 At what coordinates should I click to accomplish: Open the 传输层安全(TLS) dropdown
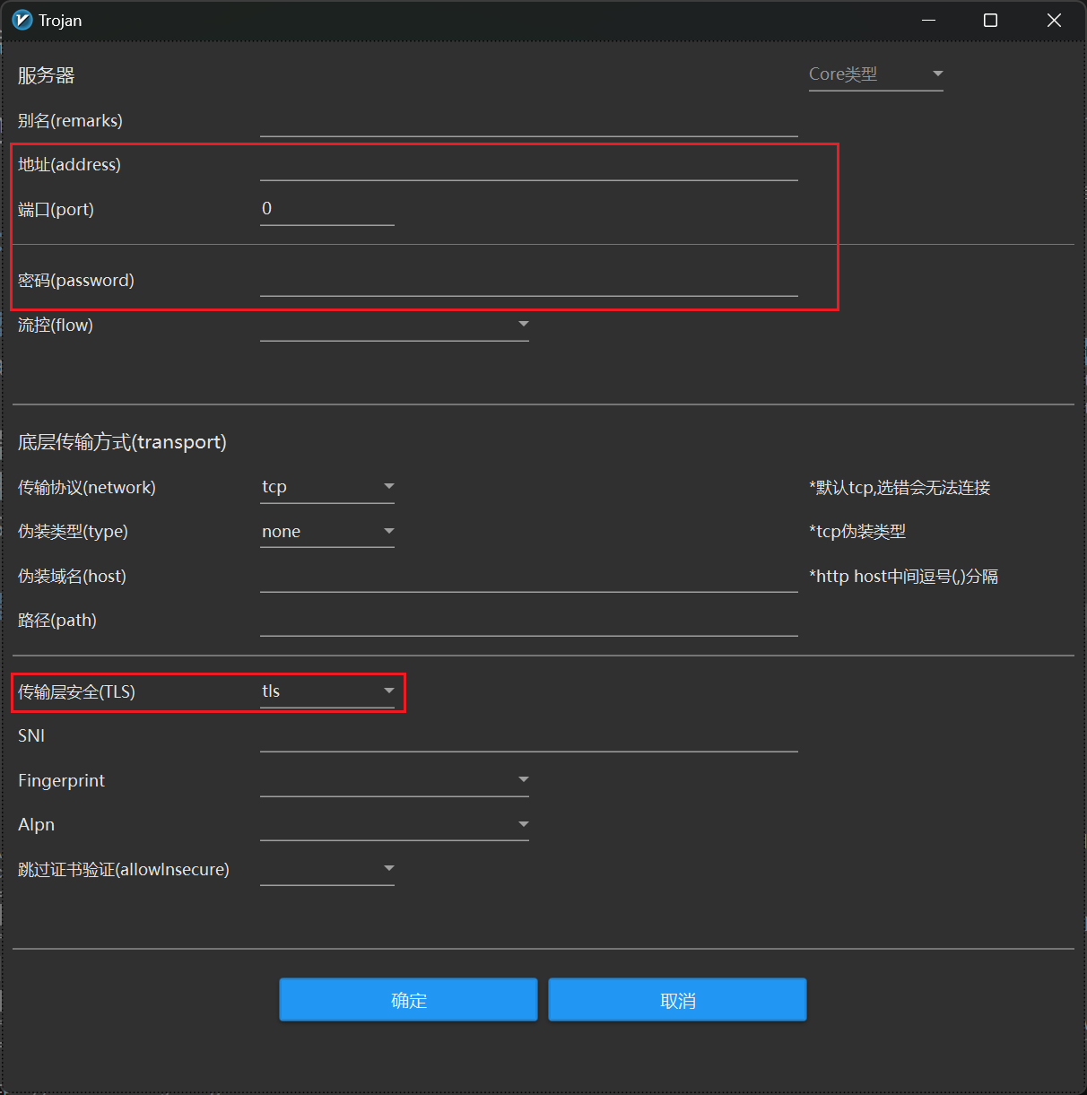pos(327,691)
